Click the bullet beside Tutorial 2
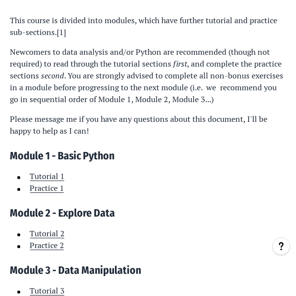Image resolution: width=296 pixels, height=296 pixels. click(x=19, y=234)
